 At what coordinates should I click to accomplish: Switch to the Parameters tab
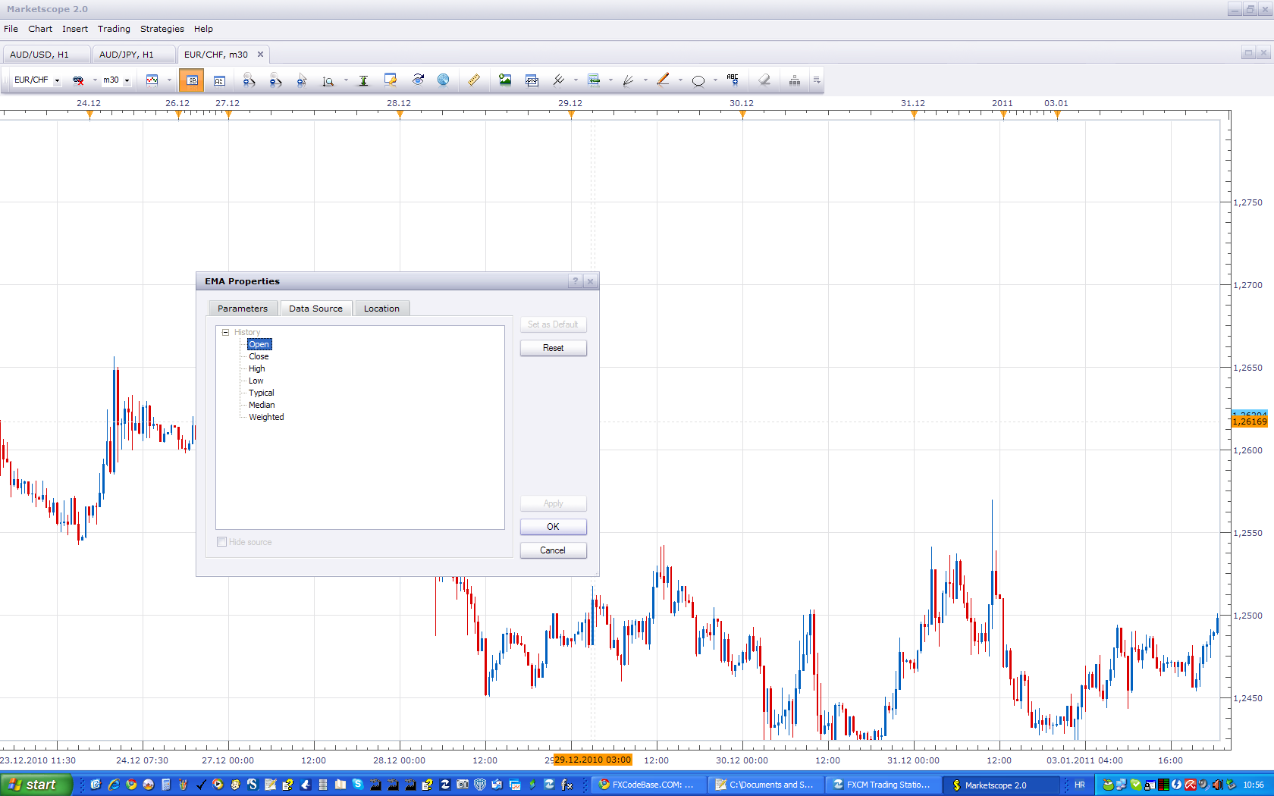pos(243,309)
